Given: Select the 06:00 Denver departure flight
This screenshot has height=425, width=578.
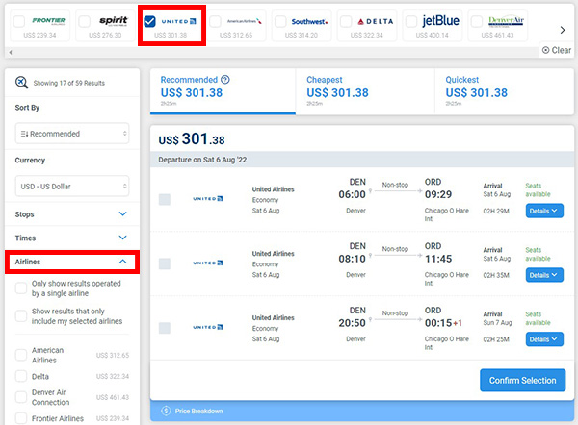Looking at the screenshot, I should point(165,199).
